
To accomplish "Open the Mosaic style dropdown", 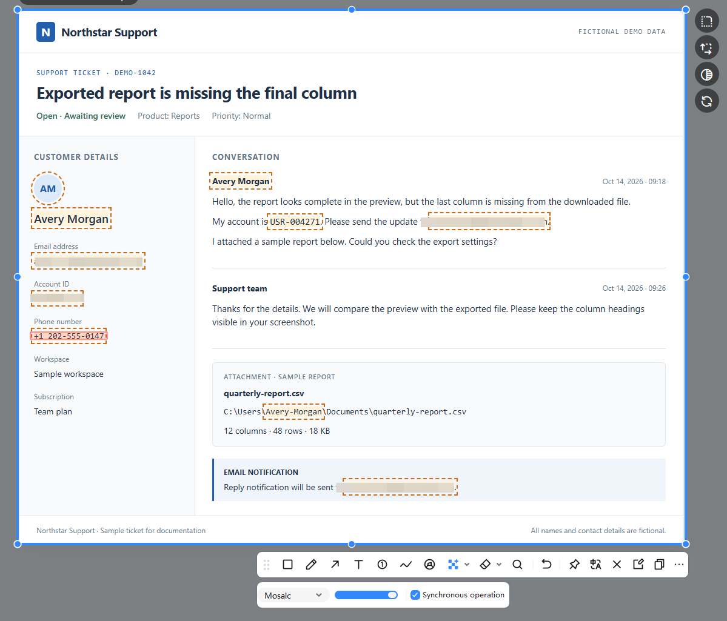I will [x=293, y=595].
